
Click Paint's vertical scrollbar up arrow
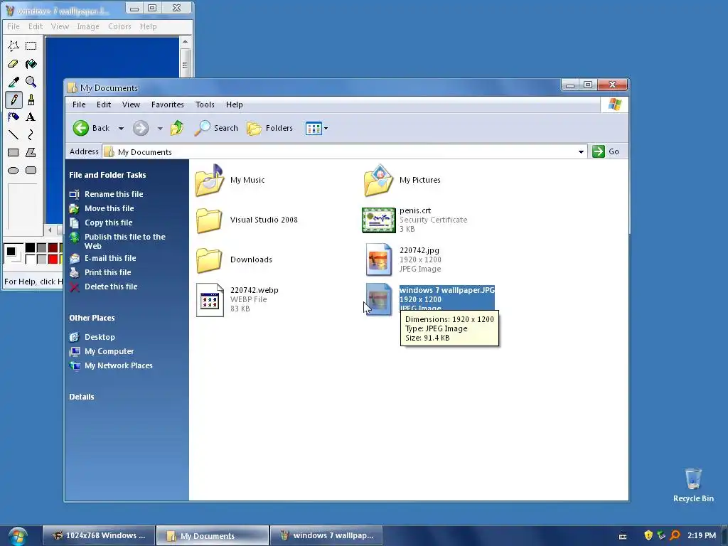[185, 42]
